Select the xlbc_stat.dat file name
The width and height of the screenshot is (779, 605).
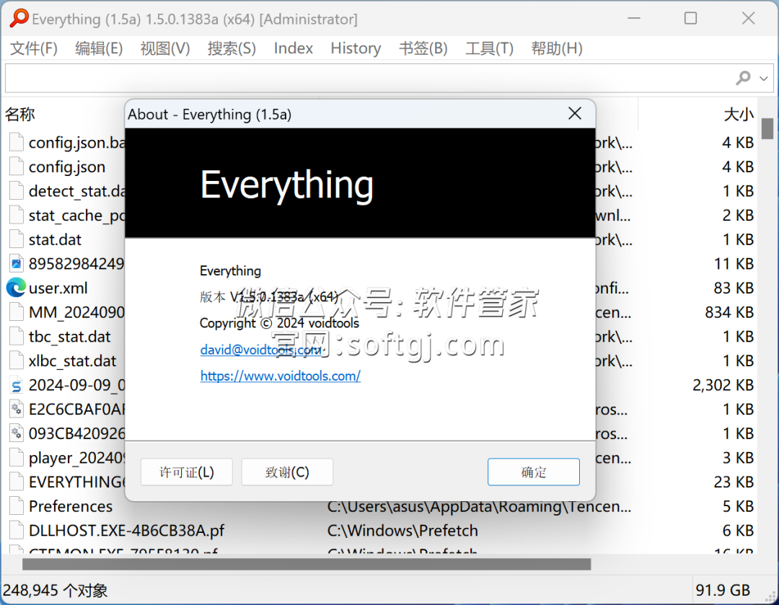[73, 361]
